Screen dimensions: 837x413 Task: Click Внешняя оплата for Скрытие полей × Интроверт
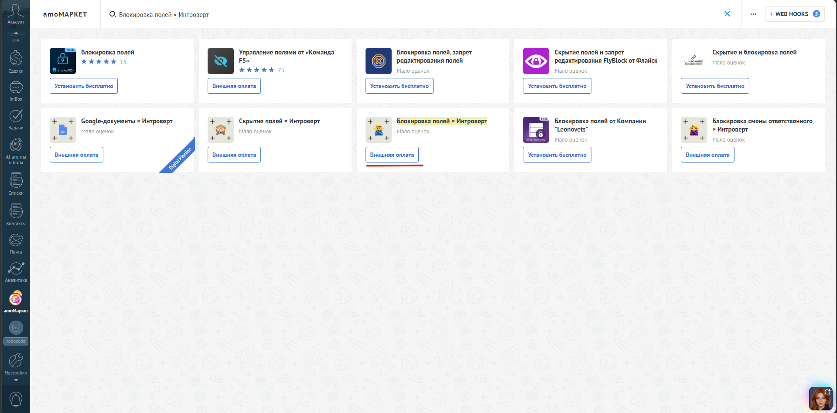234,155
